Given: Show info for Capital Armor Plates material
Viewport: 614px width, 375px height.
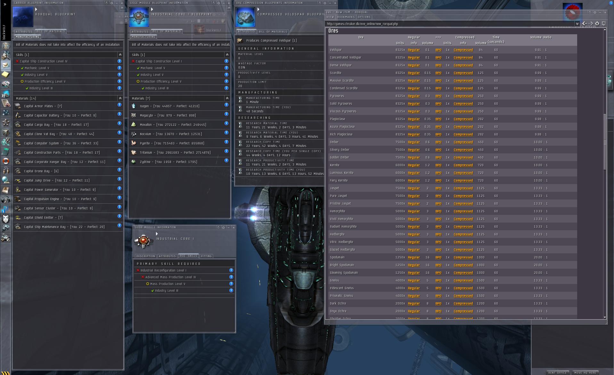Looking at the screenshot, I should click(119, 105).
